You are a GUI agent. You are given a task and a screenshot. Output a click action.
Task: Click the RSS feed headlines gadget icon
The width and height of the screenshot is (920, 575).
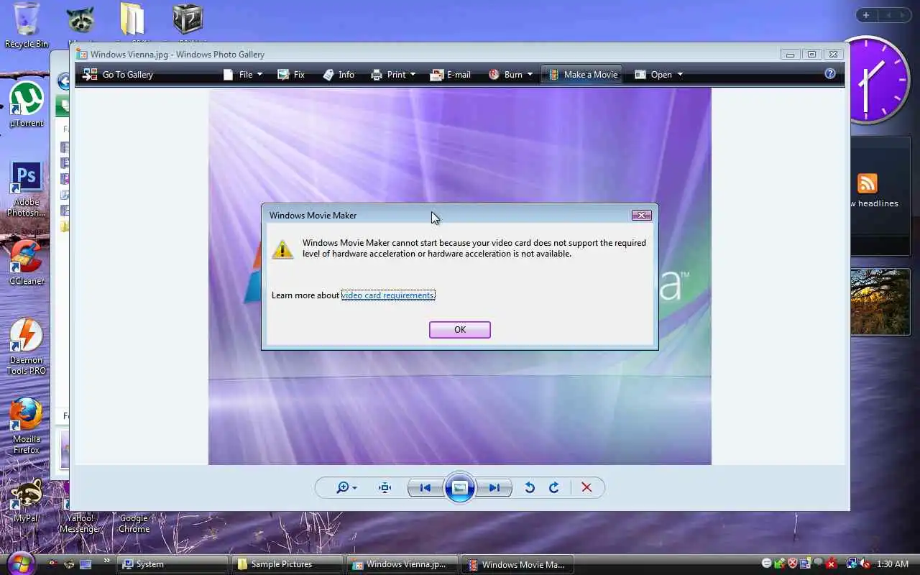pyautogui.click(x=868, y=183)
